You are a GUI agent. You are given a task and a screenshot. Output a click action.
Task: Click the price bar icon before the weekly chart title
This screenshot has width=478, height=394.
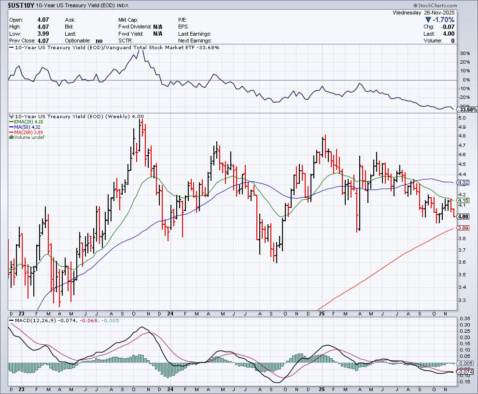coord(11,116)
